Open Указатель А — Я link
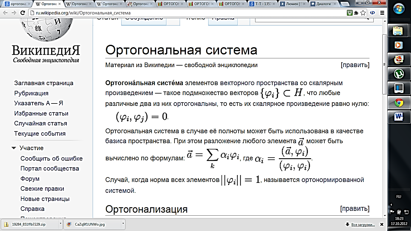Screen dimensions: 411x231 [39, 103]
